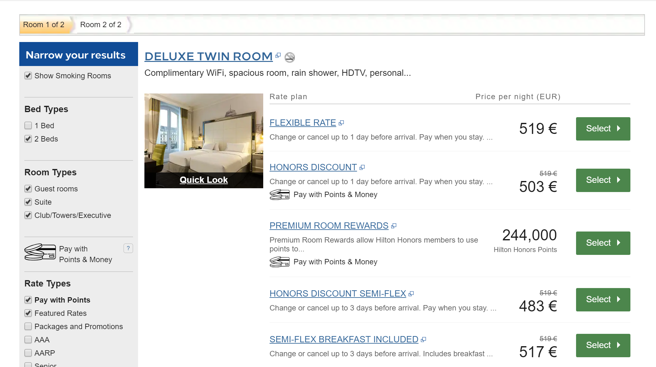Image resolution: width=656 pixels, height=367 pixels.
Task: Select the Honors Discount Semi-Flex rate
Action: pyautogui.click(x=603, y=299)
